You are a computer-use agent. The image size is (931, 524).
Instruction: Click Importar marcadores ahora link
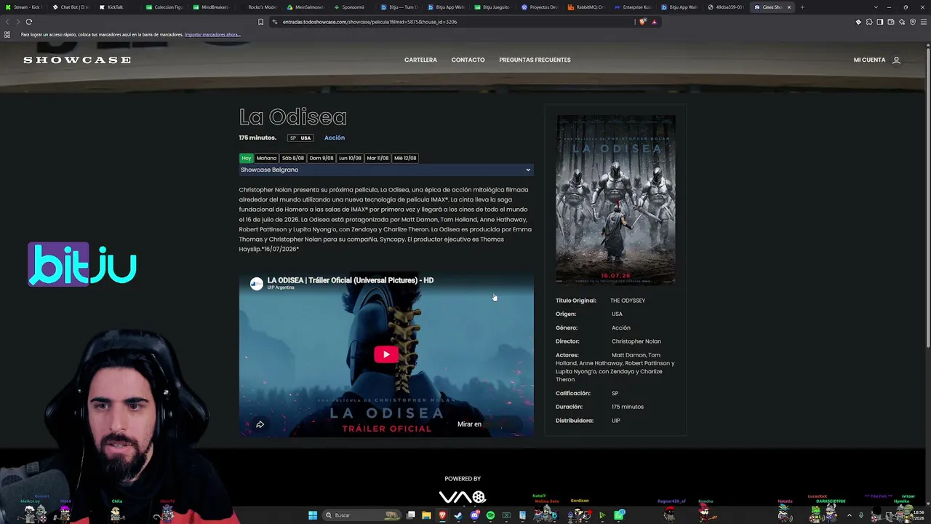click(x=212, y=34)
